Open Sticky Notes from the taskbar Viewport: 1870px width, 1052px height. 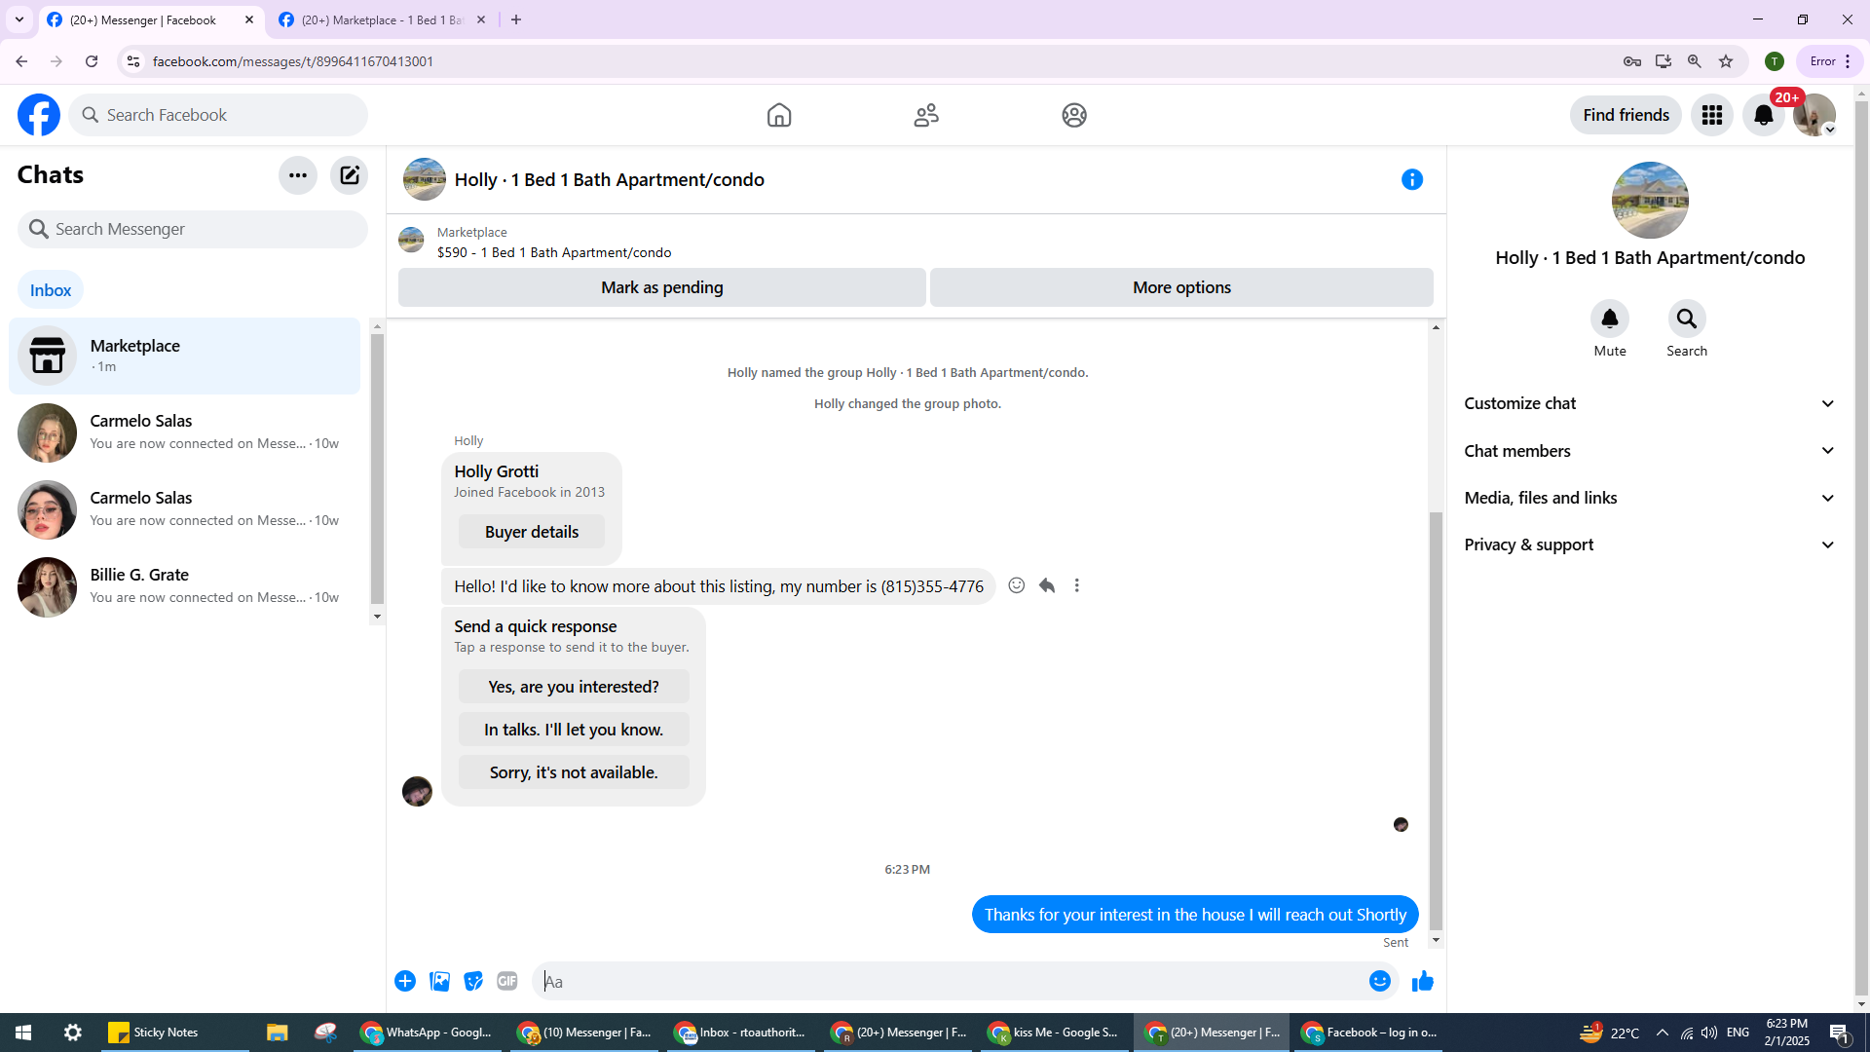click(x=156, y=1033)
